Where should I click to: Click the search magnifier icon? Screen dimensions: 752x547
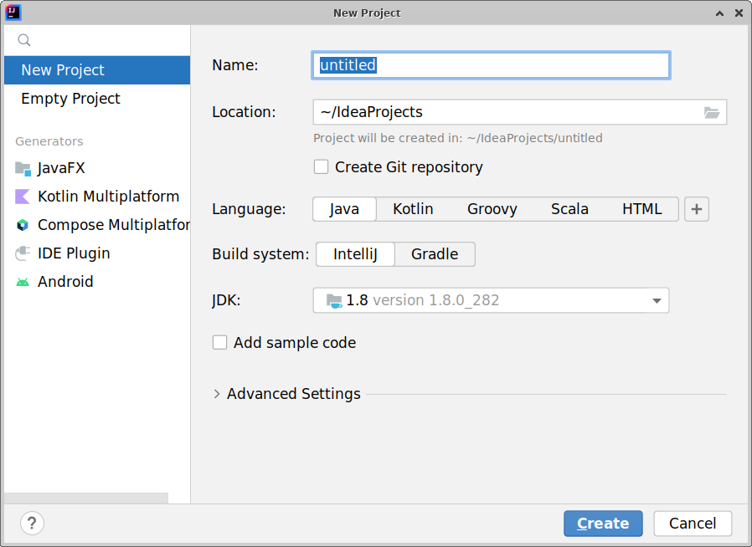coord(24,40)
